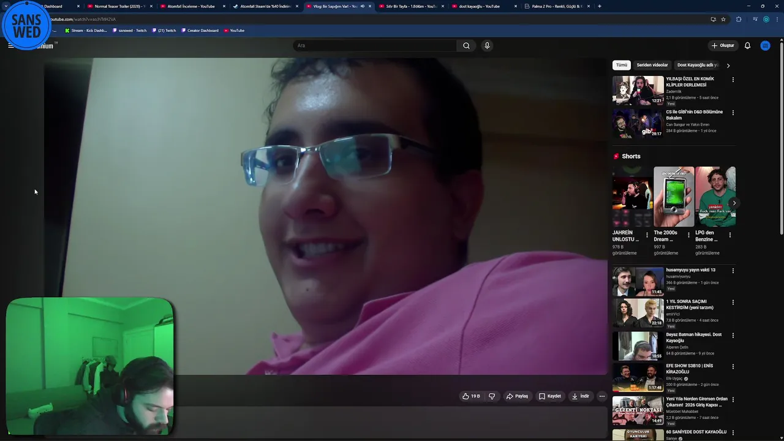784x441 pixels.
Task: Open the LPG den Benzine short thumbnail
Action: [715, 197]
